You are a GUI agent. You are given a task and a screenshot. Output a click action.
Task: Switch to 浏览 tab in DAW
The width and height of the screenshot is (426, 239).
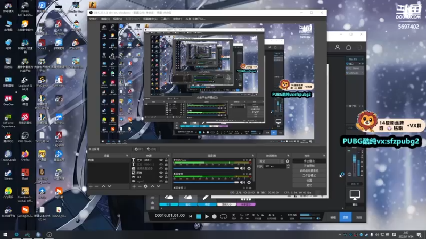pos(359,217)
